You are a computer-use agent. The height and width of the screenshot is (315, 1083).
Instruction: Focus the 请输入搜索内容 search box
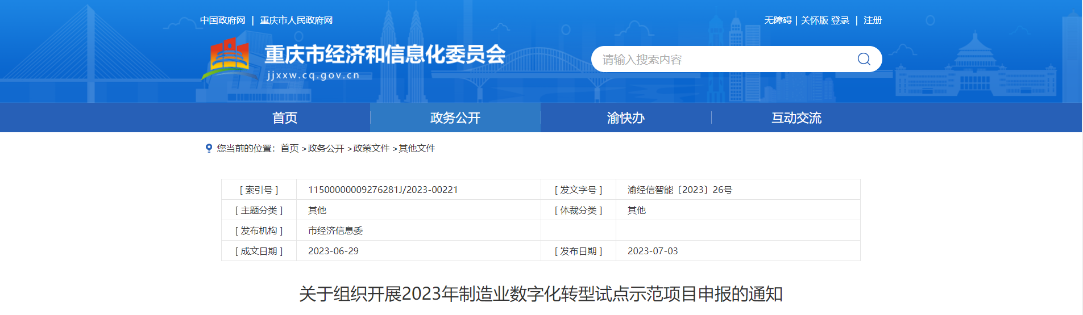click(x=722, y=59)
